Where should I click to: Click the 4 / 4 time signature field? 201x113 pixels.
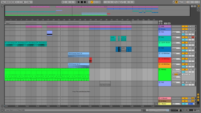[x=18, y=2]
